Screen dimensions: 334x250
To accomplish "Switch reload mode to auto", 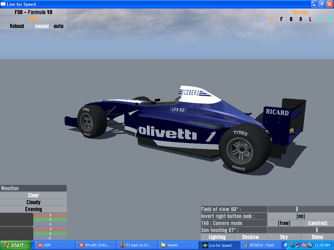I will pos(58,26).
